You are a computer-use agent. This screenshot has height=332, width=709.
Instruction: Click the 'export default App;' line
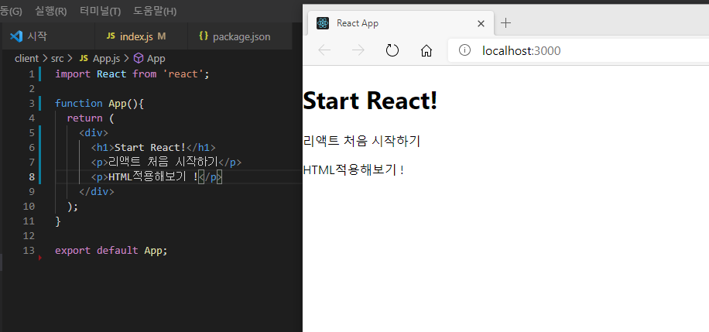tap(111, 250)
